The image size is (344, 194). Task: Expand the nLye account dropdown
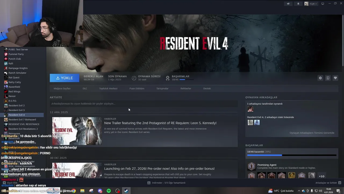coord(311,4)
